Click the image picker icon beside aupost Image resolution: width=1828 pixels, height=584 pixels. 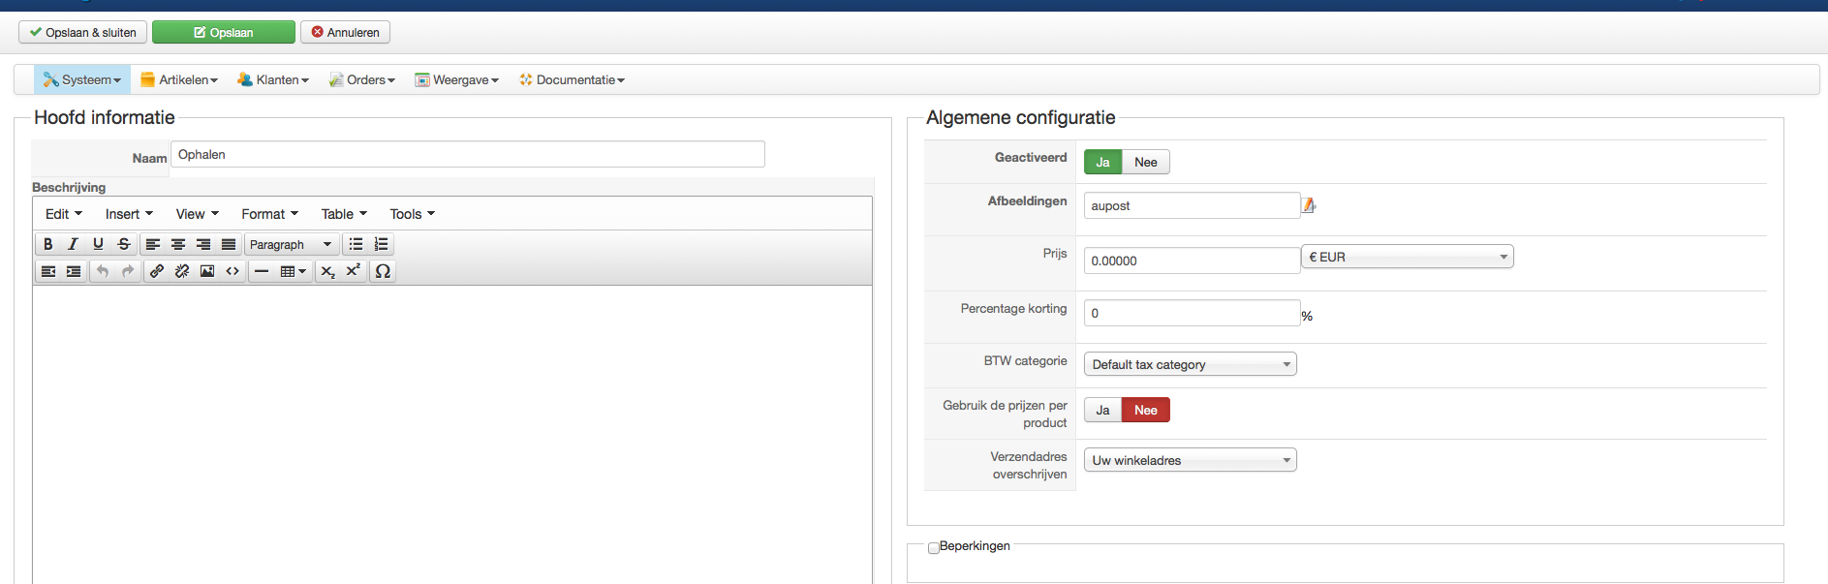[x=1309, y=205]
